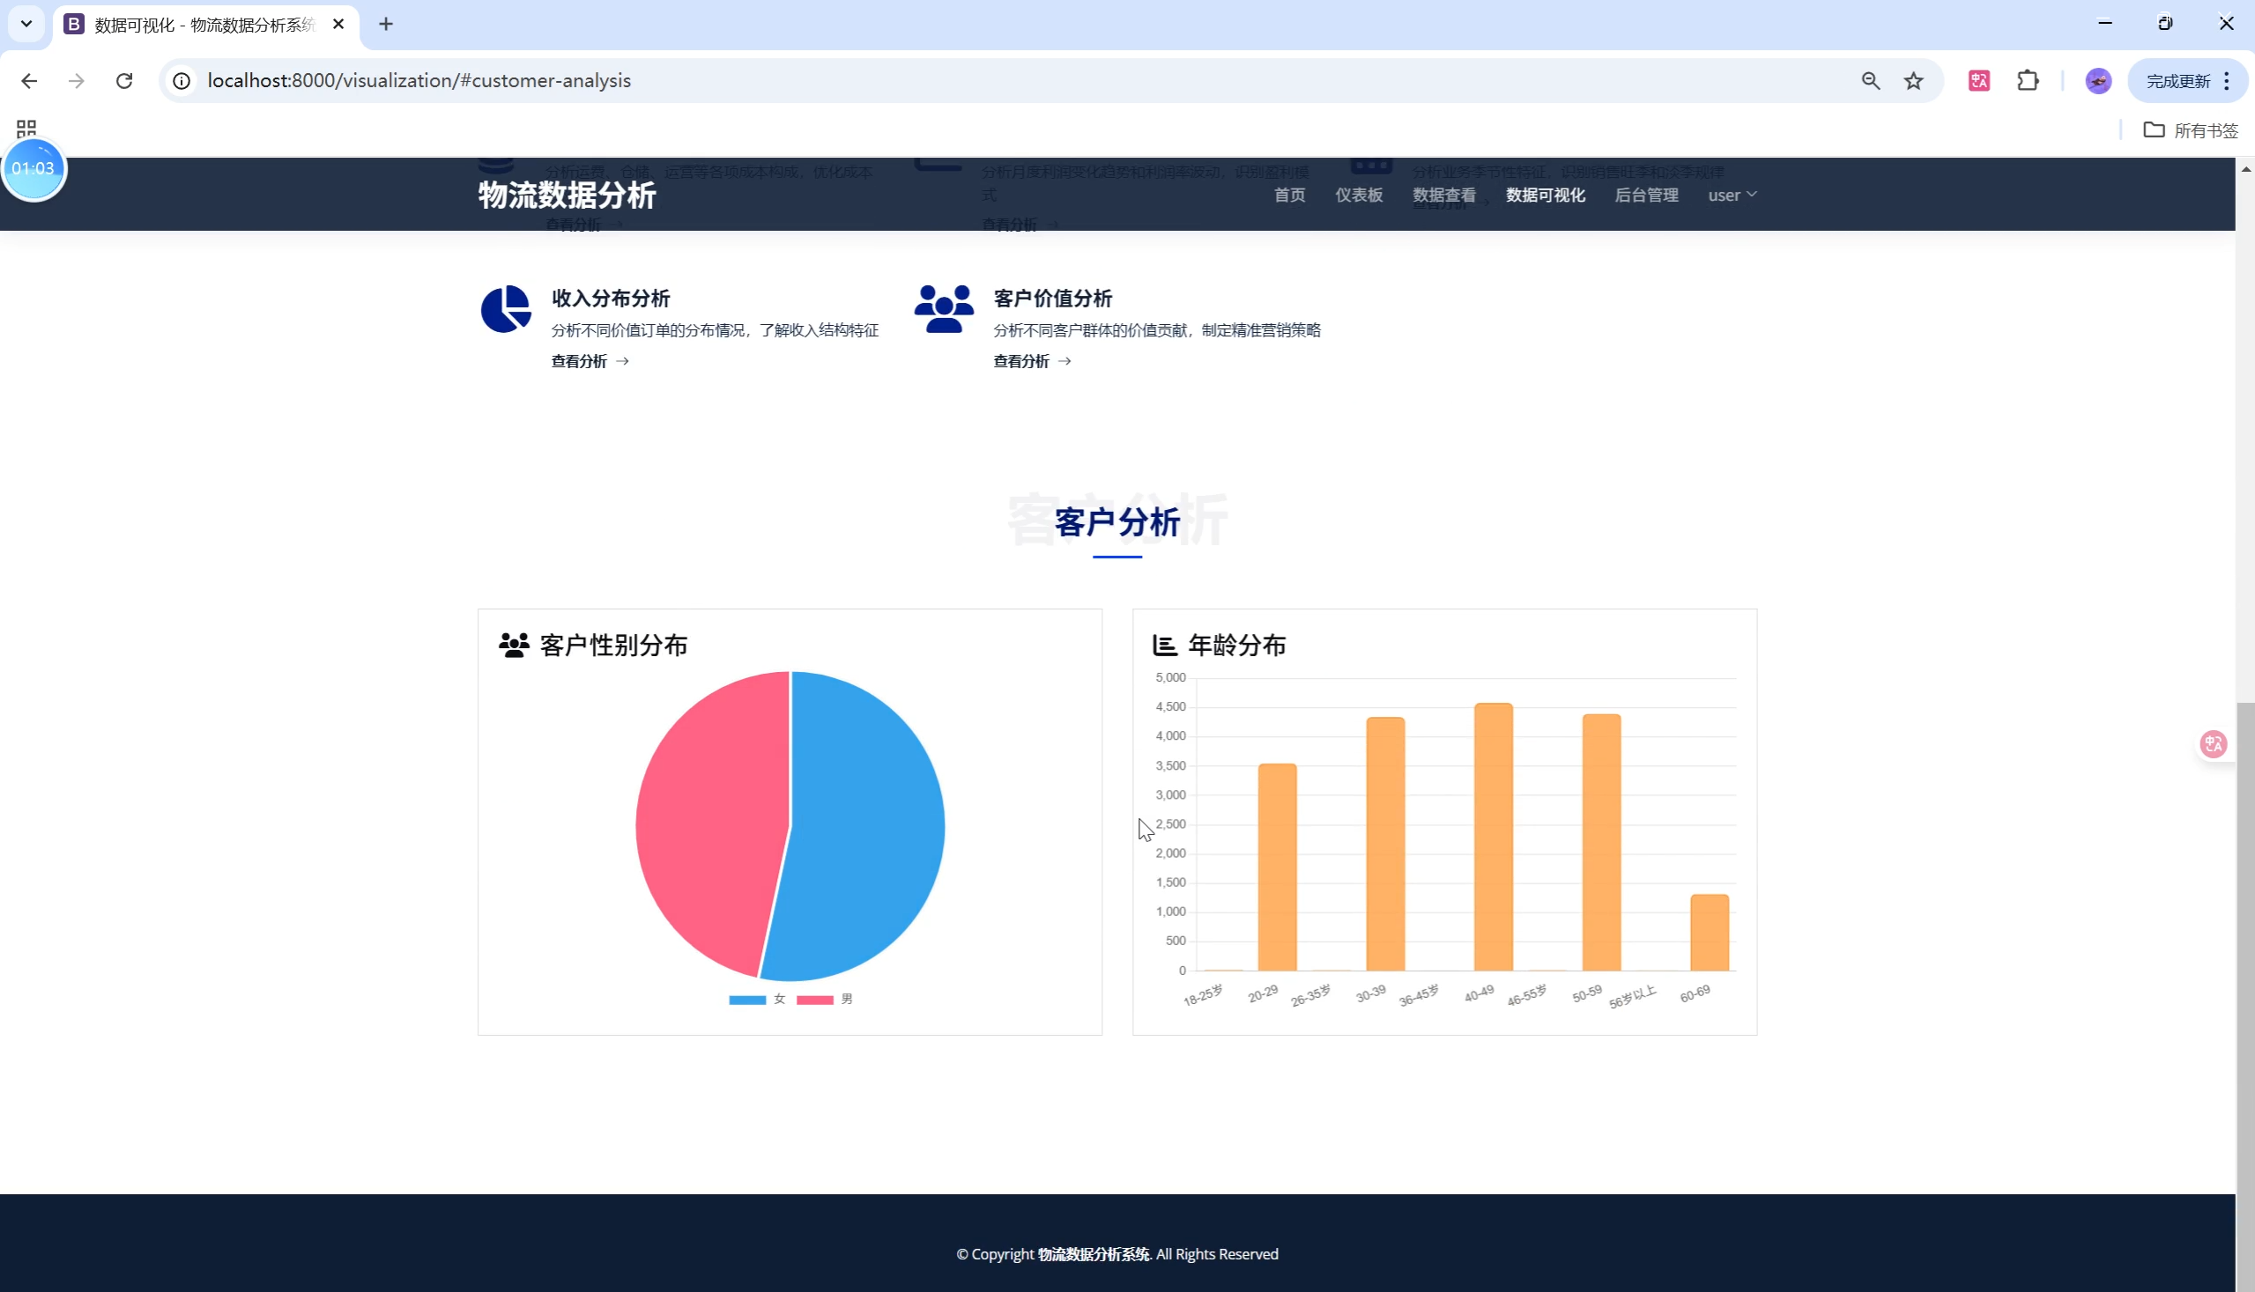Screen dimensions: 2255x1292
Task: Bookmark this page with the star icon
Action: [1913, 81]
